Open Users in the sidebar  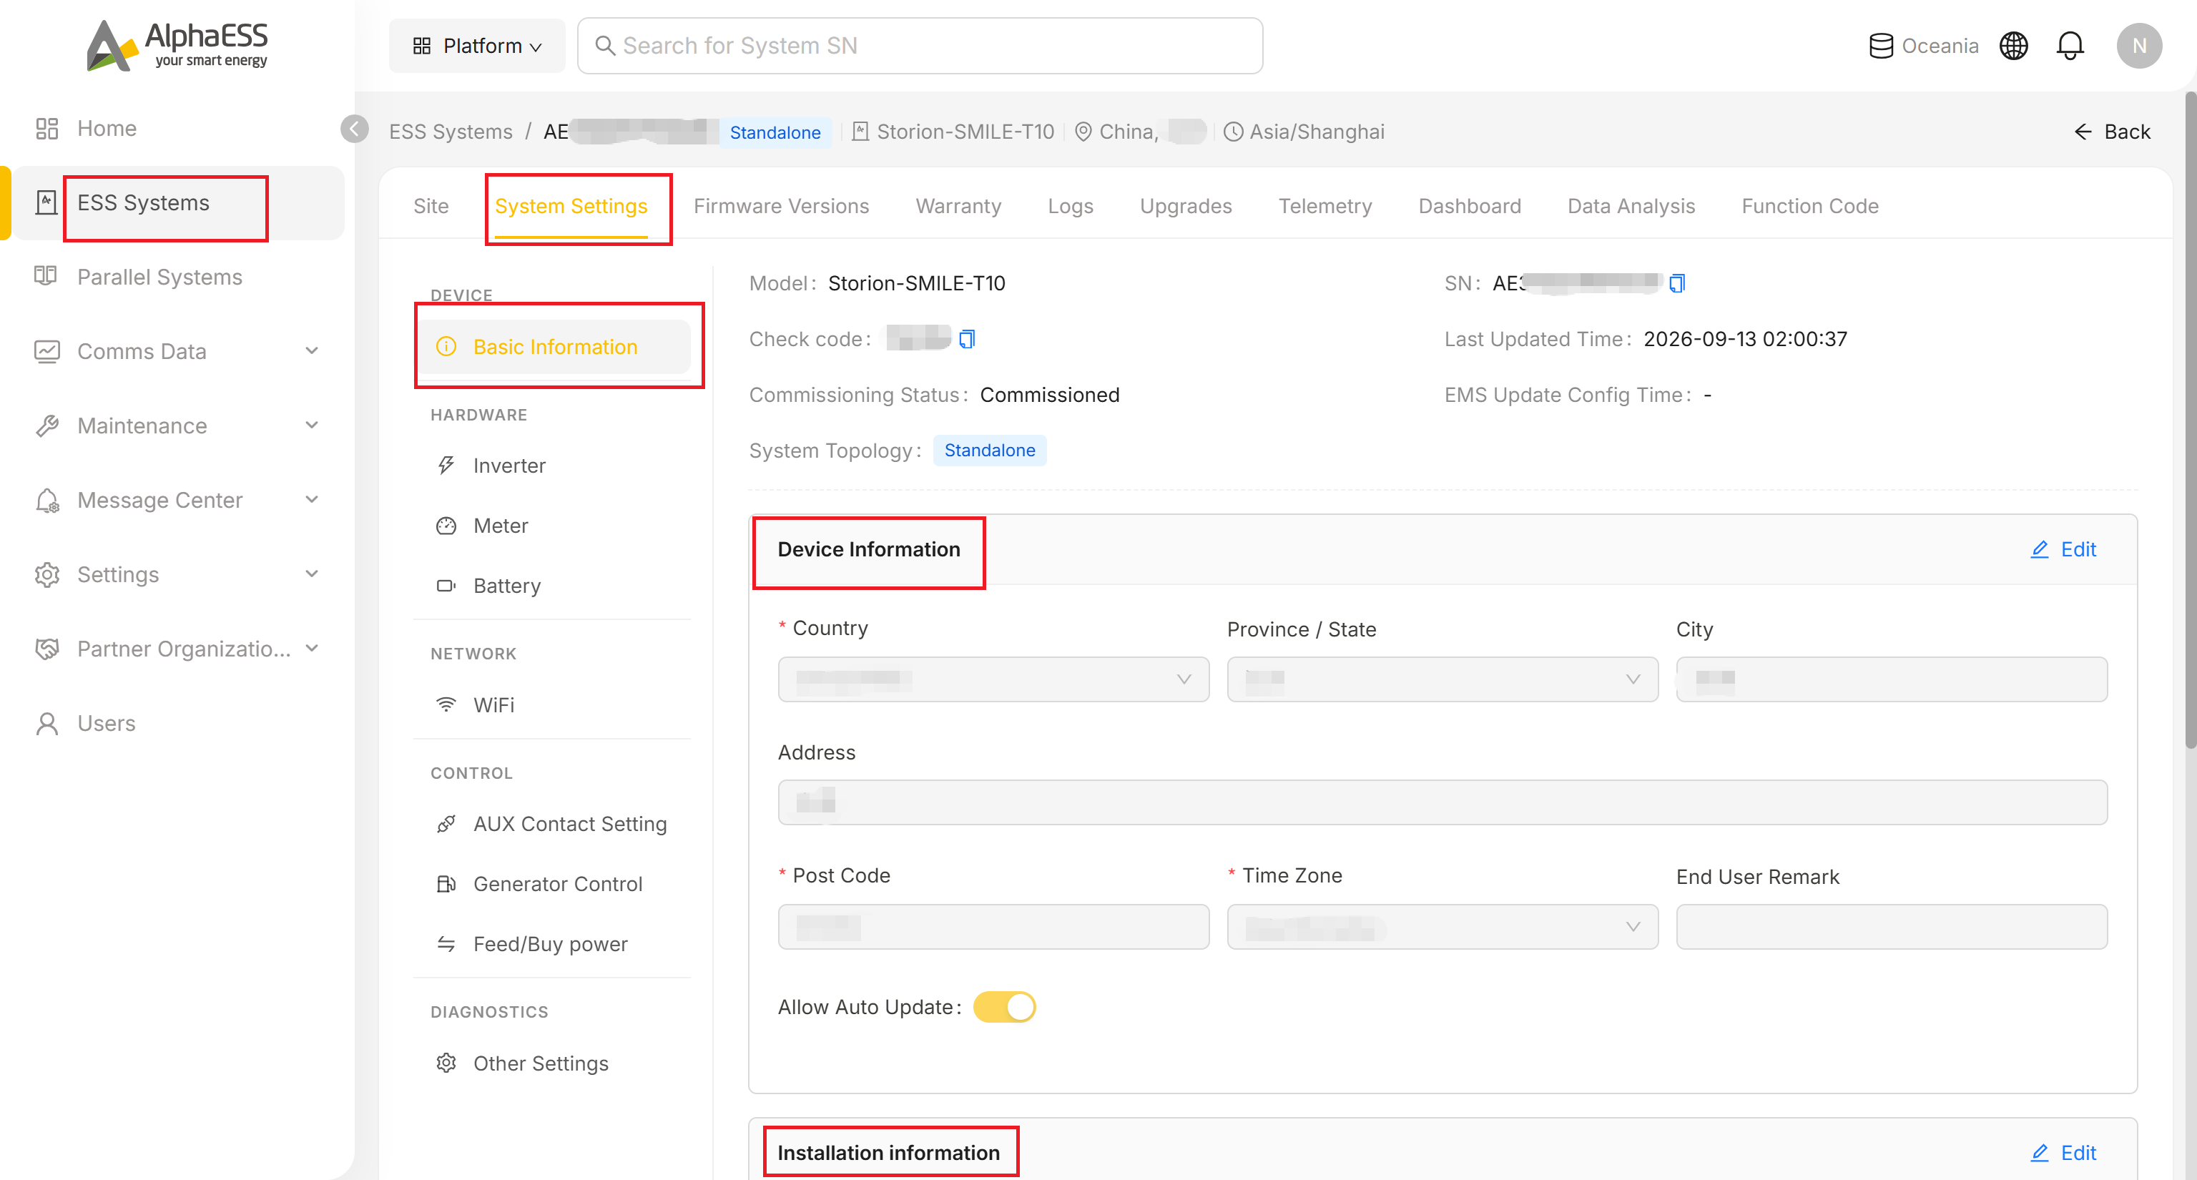tap(107, 723)
